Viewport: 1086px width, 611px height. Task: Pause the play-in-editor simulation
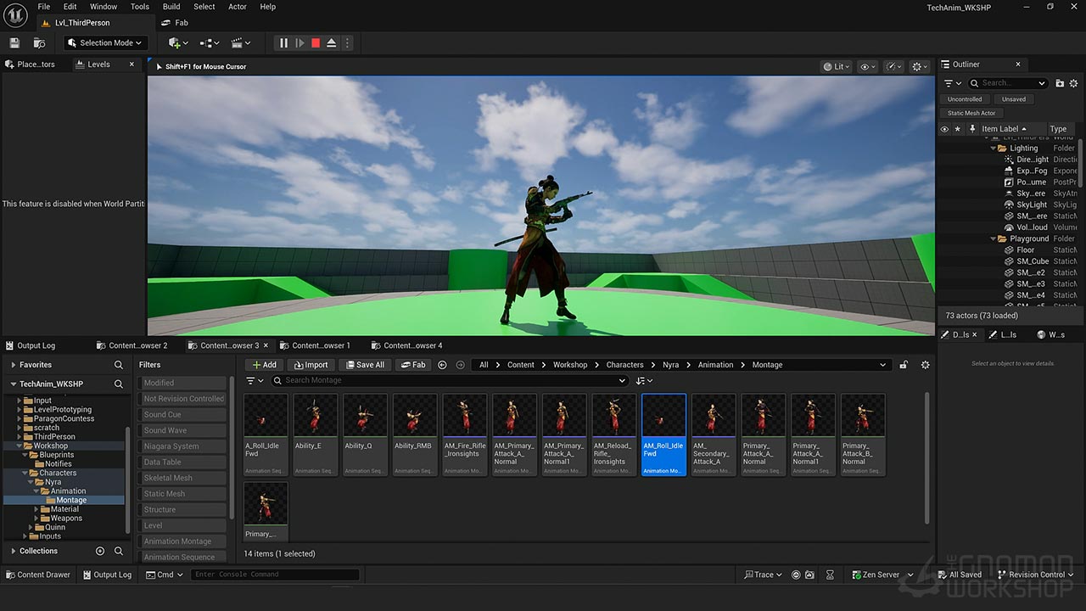coord(283,43)
